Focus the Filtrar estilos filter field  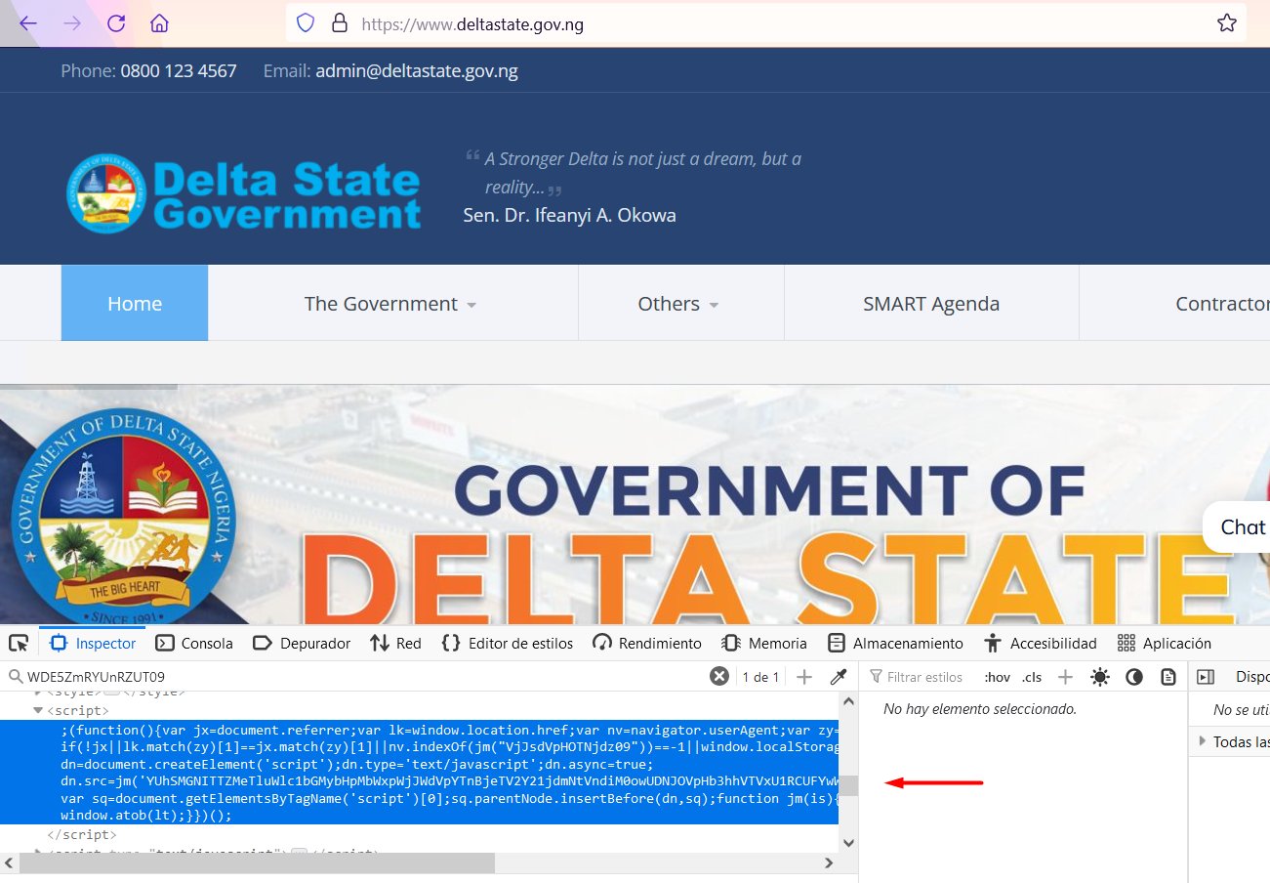[x=924, y=677]
